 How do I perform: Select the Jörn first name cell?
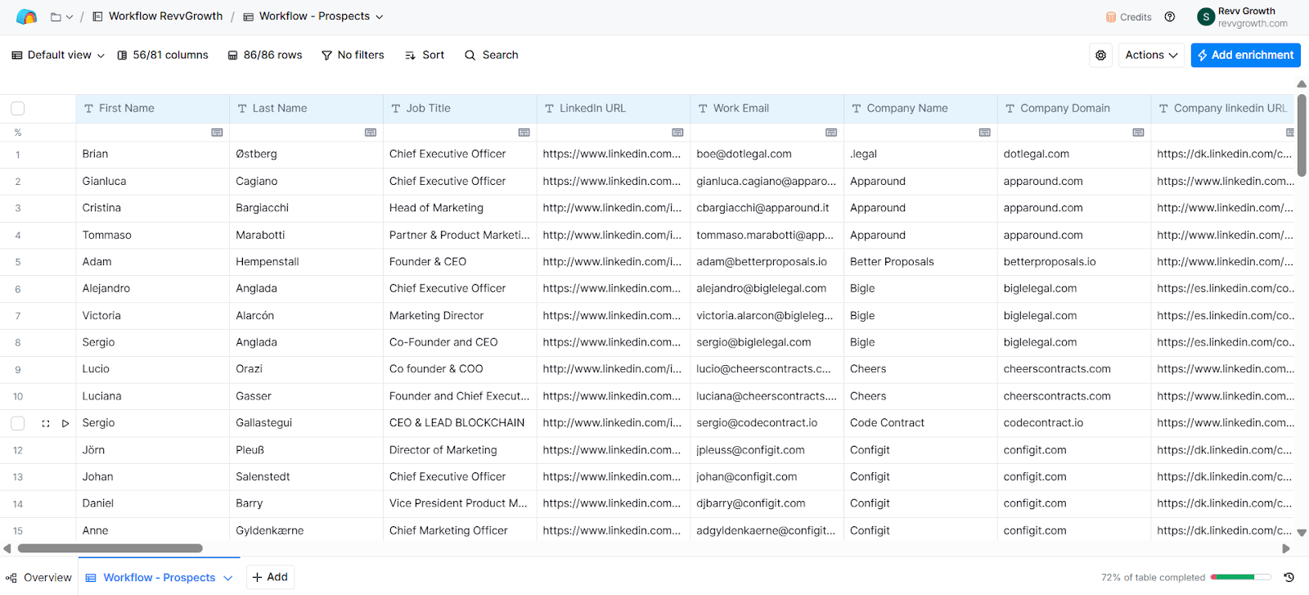click(152, 450)
